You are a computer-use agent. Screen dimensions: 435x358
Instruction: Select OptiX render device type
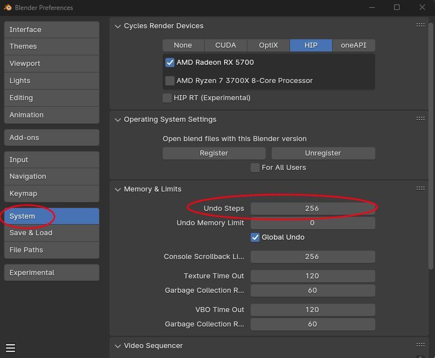(x=268, y=45)
